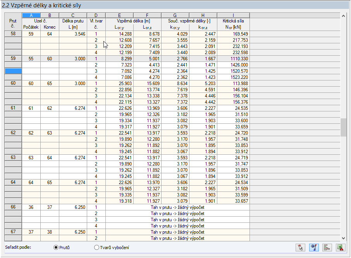Click coefficient cell 8.634
The height and width of the screenshot is (258, 351).
click(x=175, y=84)
